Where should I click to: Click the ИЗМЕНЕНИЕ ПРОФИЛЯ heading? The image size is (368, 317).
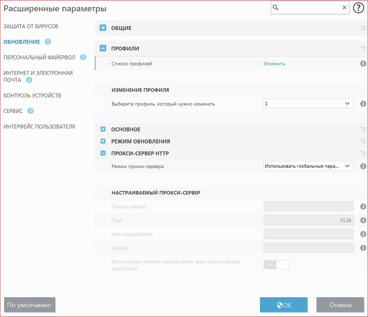click(x=140, y=90)
